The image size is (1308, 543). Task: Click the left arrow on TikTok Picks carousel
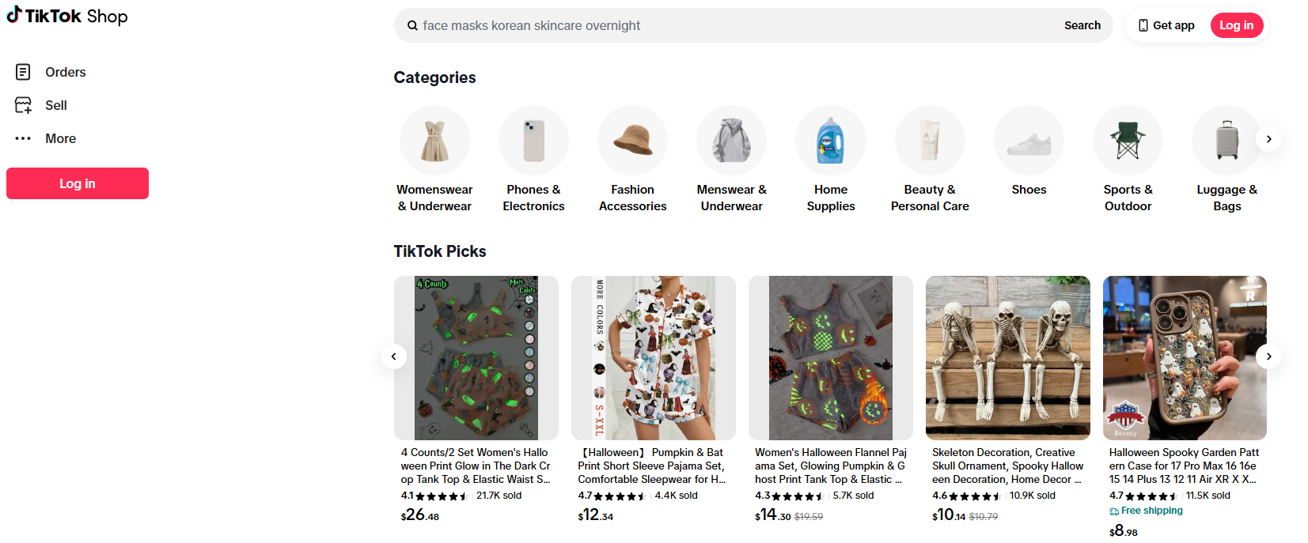click(394, 356)
